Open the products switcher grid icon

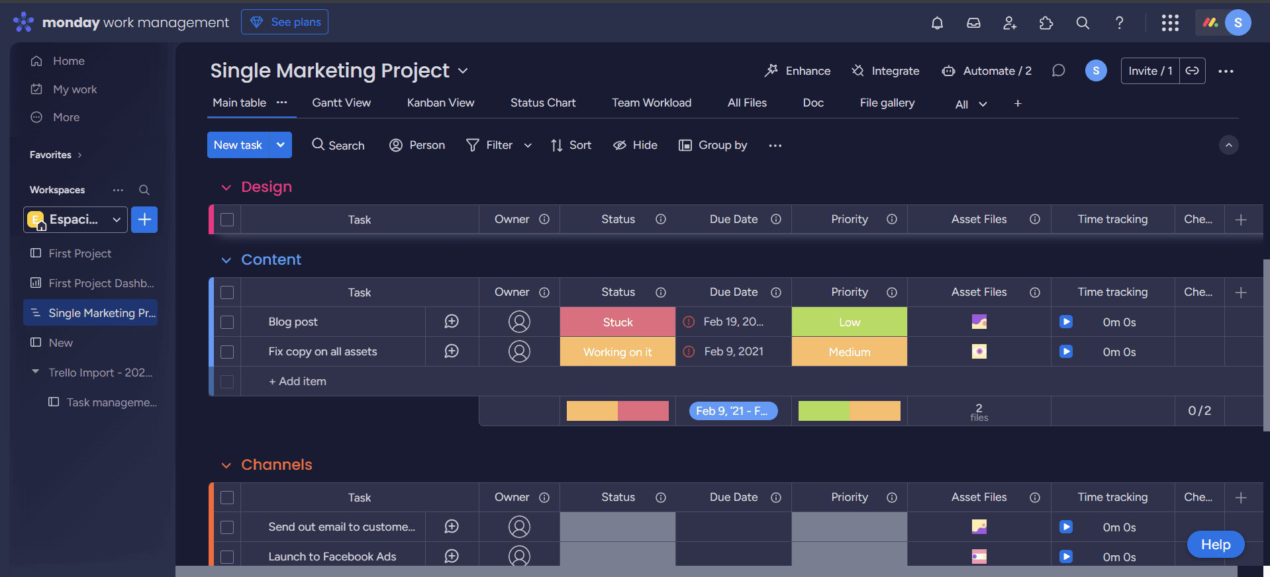pos(1170,23)
